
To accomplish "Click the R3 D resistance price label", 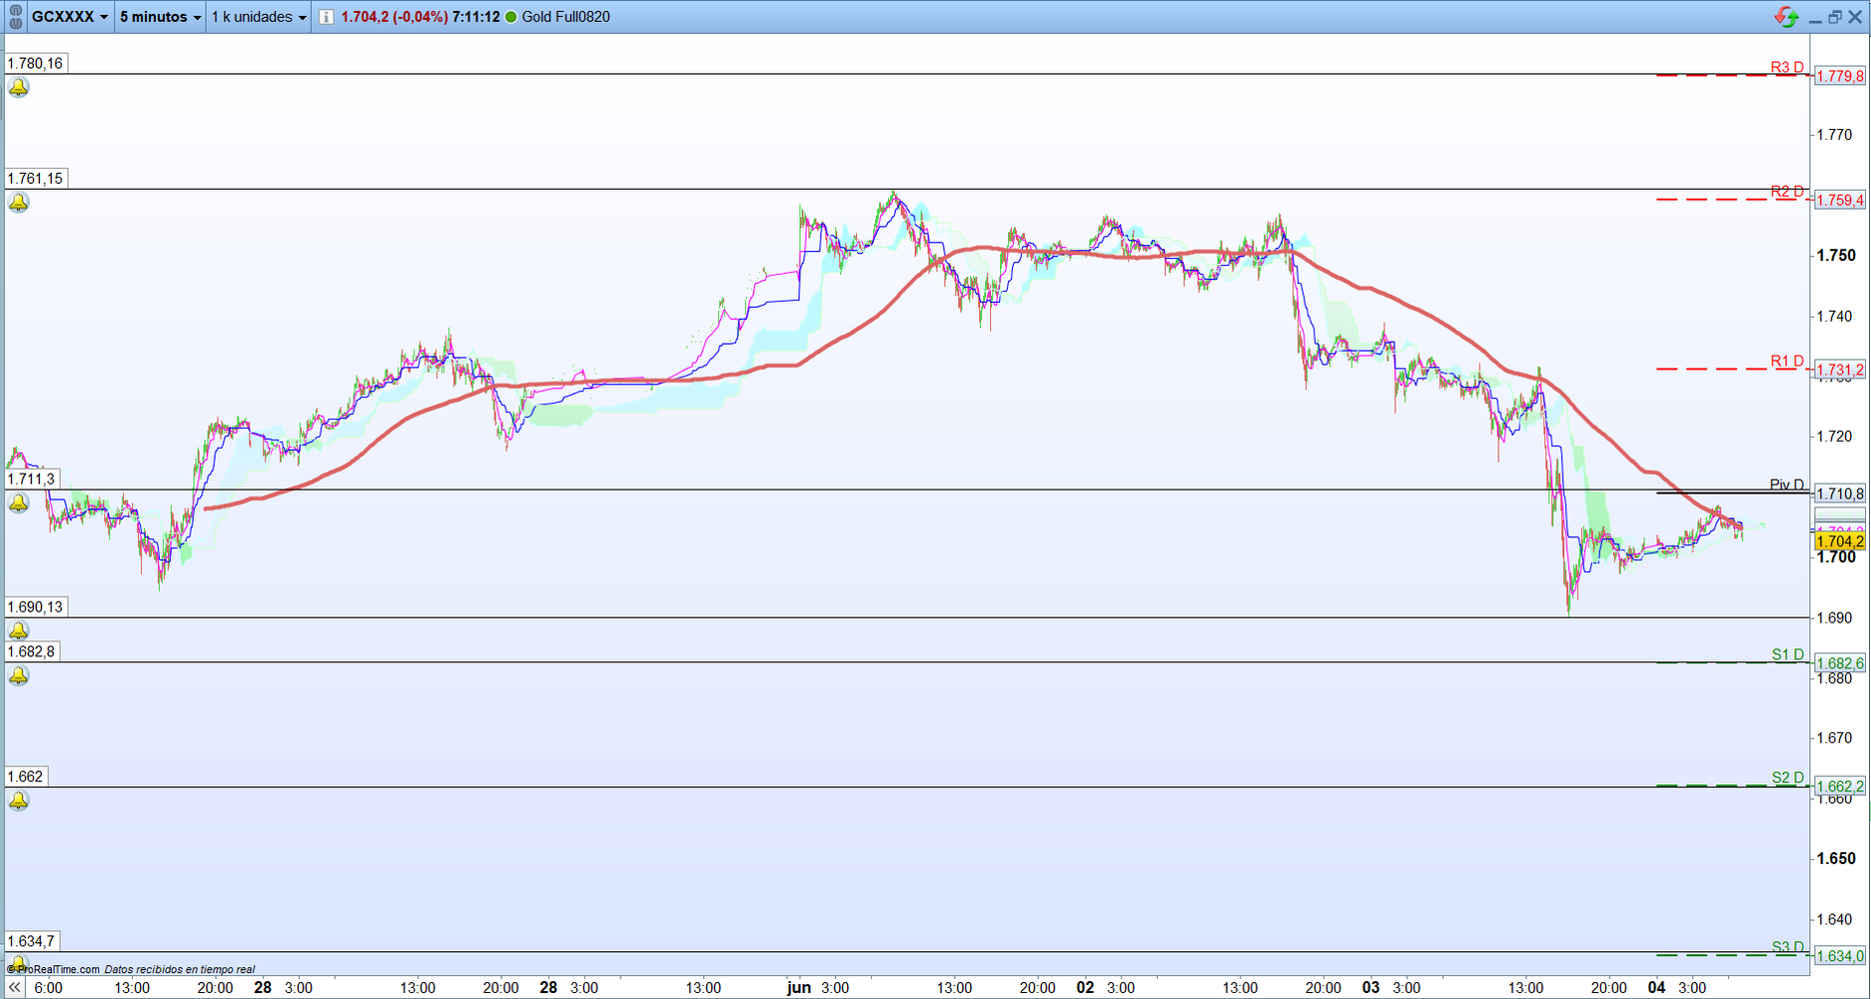I will click(1839, 76).
